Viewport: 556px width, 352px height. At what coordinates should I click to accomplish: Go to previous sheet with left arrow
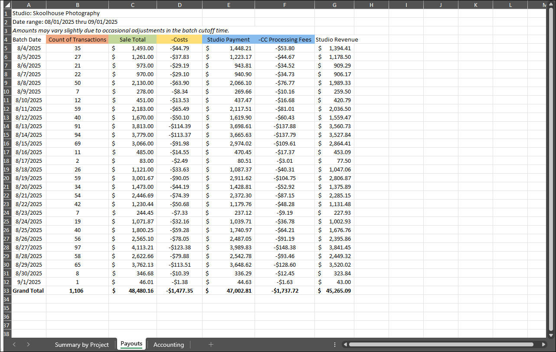click(14, 345)
